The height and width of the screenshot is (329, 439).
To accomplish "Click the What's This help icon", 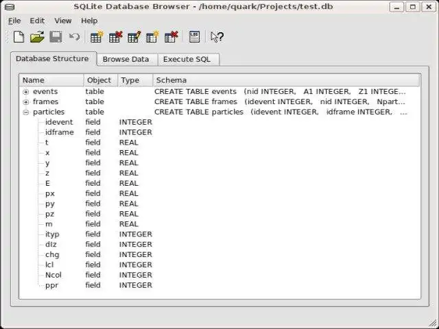I will [217, 37].
